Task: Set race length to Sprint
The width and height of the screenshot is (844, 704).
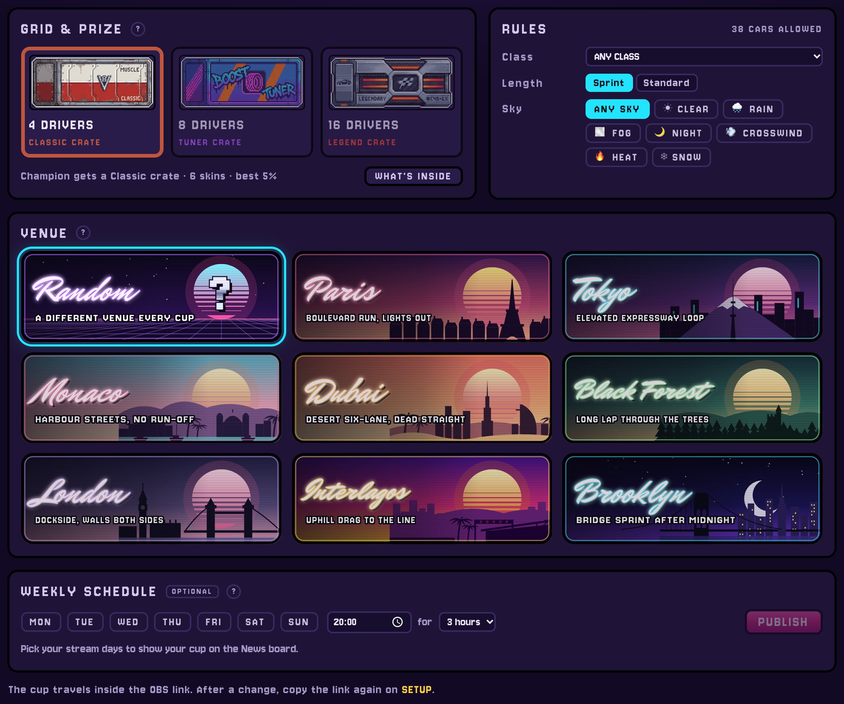Action: click(x=609, y=83)
